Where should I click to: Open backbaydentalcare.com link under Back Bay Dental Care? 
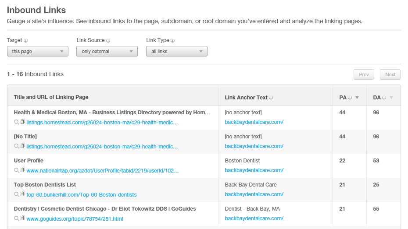coord(254,194)
